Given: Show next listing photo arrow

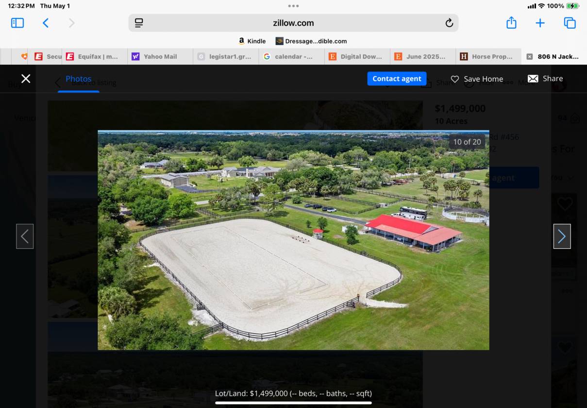Looking at the screenshot, I should 562,237.
